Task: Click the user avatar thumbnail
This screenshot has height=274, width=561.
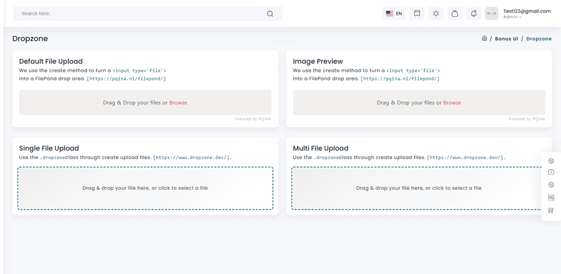Action: pos(492,14)
